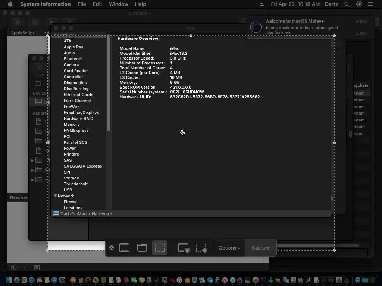Open the File menu
The image size is (382, 286).
[82, 4]
